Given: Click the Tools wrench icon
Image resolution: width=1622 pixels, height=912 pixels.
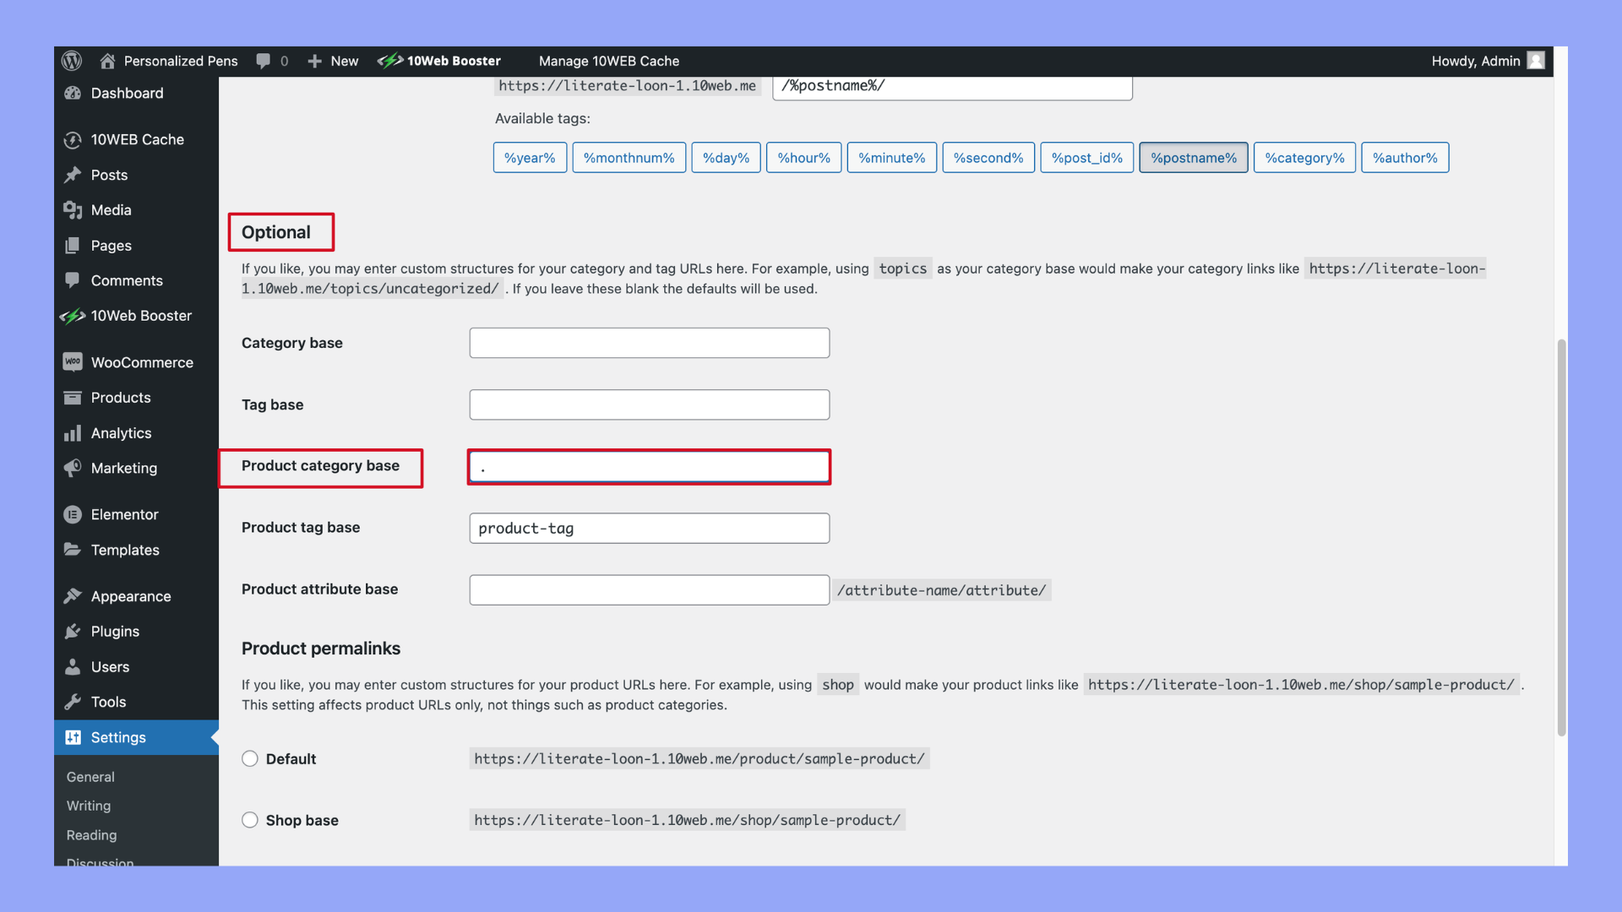Looking at the screenshot, I should click(x=73, y=702).
